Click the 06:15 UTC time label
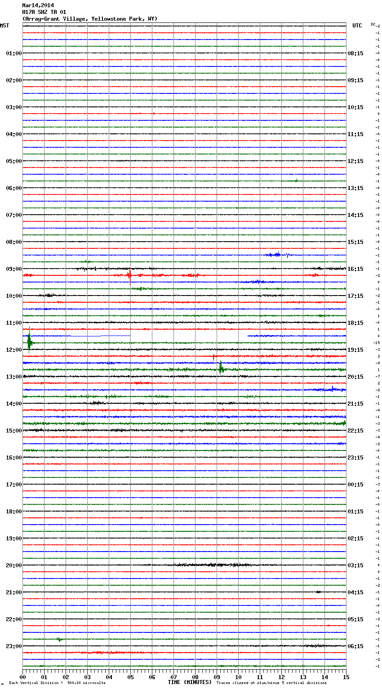 [355, 646]
